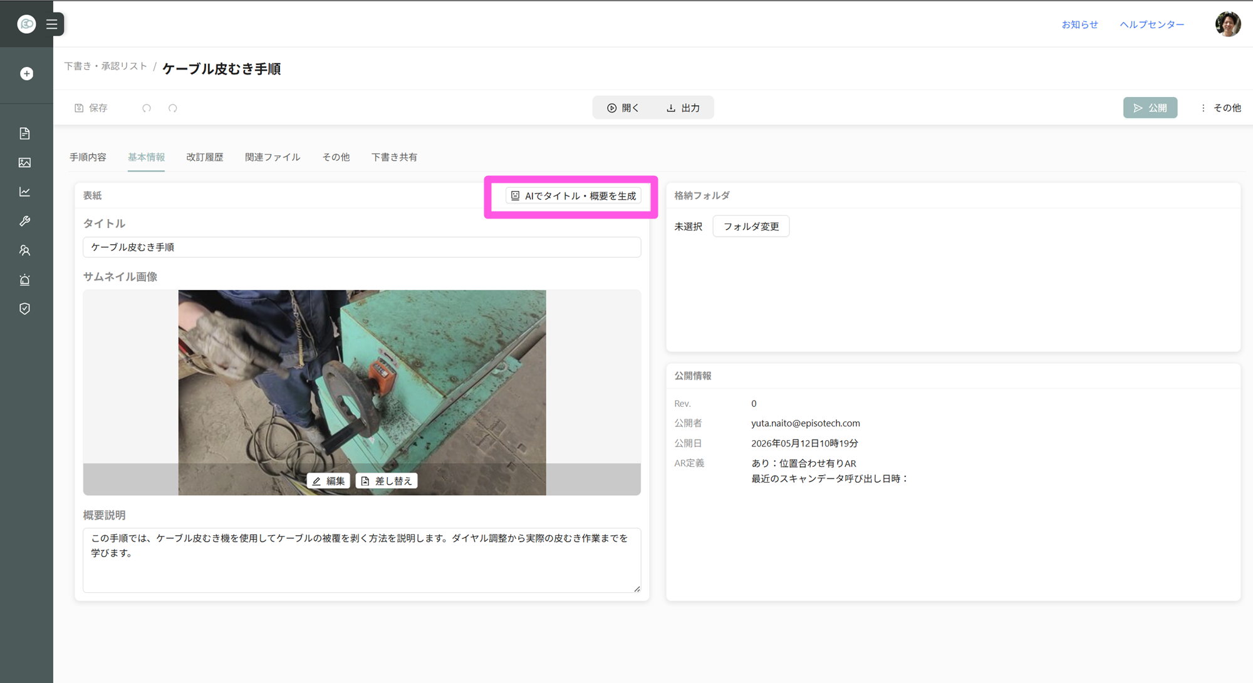
Task: Click the 未選択 folder status text
Action: 688,227
